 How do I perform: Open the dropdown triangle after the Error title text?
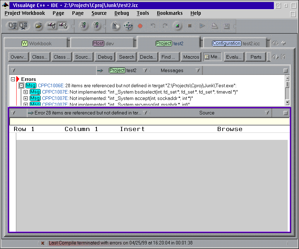click(x=145, y=113)
